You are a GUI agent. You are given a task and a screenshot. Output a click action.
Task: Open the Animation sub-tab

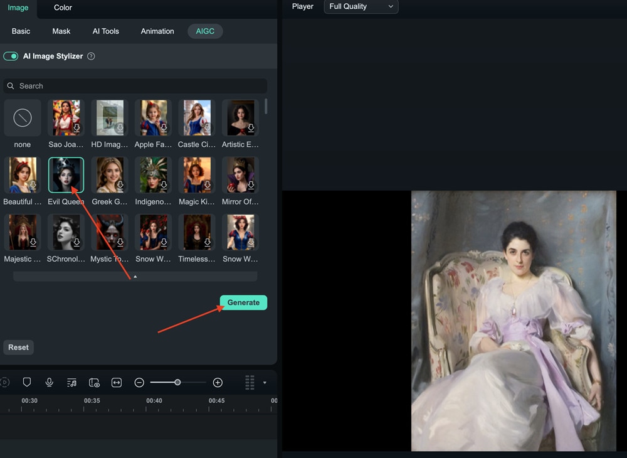(157, 31)
